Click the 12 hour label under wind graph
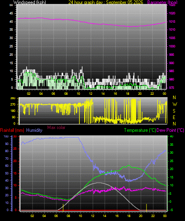The image size is (185, 221). click(91, 94)
